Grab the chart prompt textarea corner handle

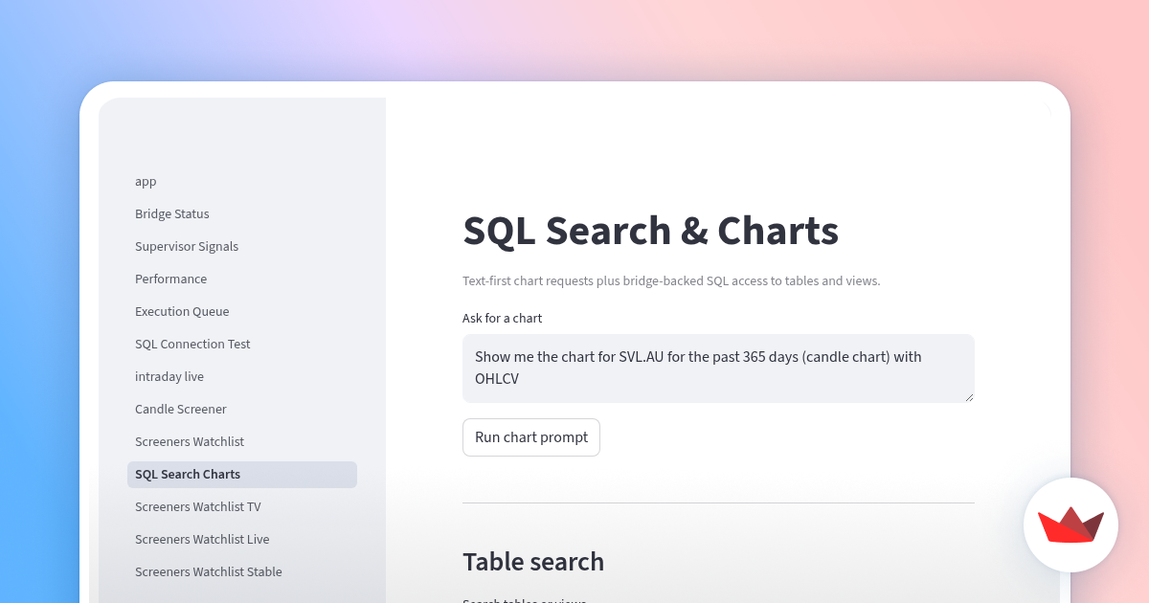[x=969, y=397]
